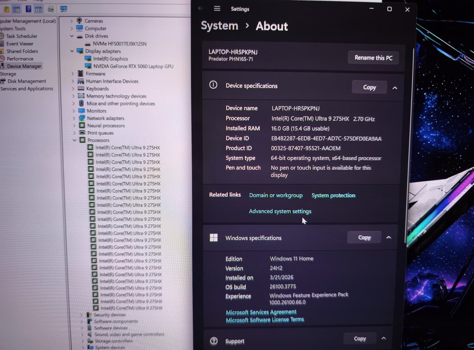This screenshot has width=474, height=350.
Task: Click the Device ID value EB4B2287-6EDB-4ED7
Action: 326,139
